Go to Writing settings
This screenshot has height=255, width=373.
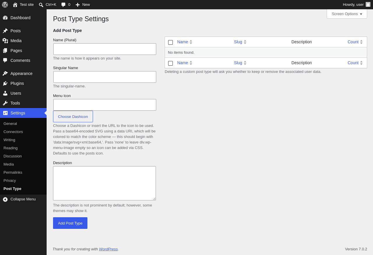click(x=9, y=140)
